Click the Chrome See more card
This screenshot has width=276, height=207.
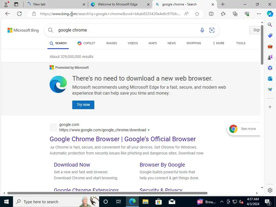(244, 129)
